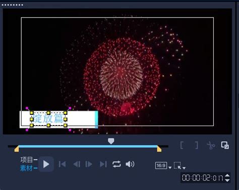Toggle the repeat loop button
Image resolution: width=239 pixels, height=190 pixels.
[x=116, y=164]
